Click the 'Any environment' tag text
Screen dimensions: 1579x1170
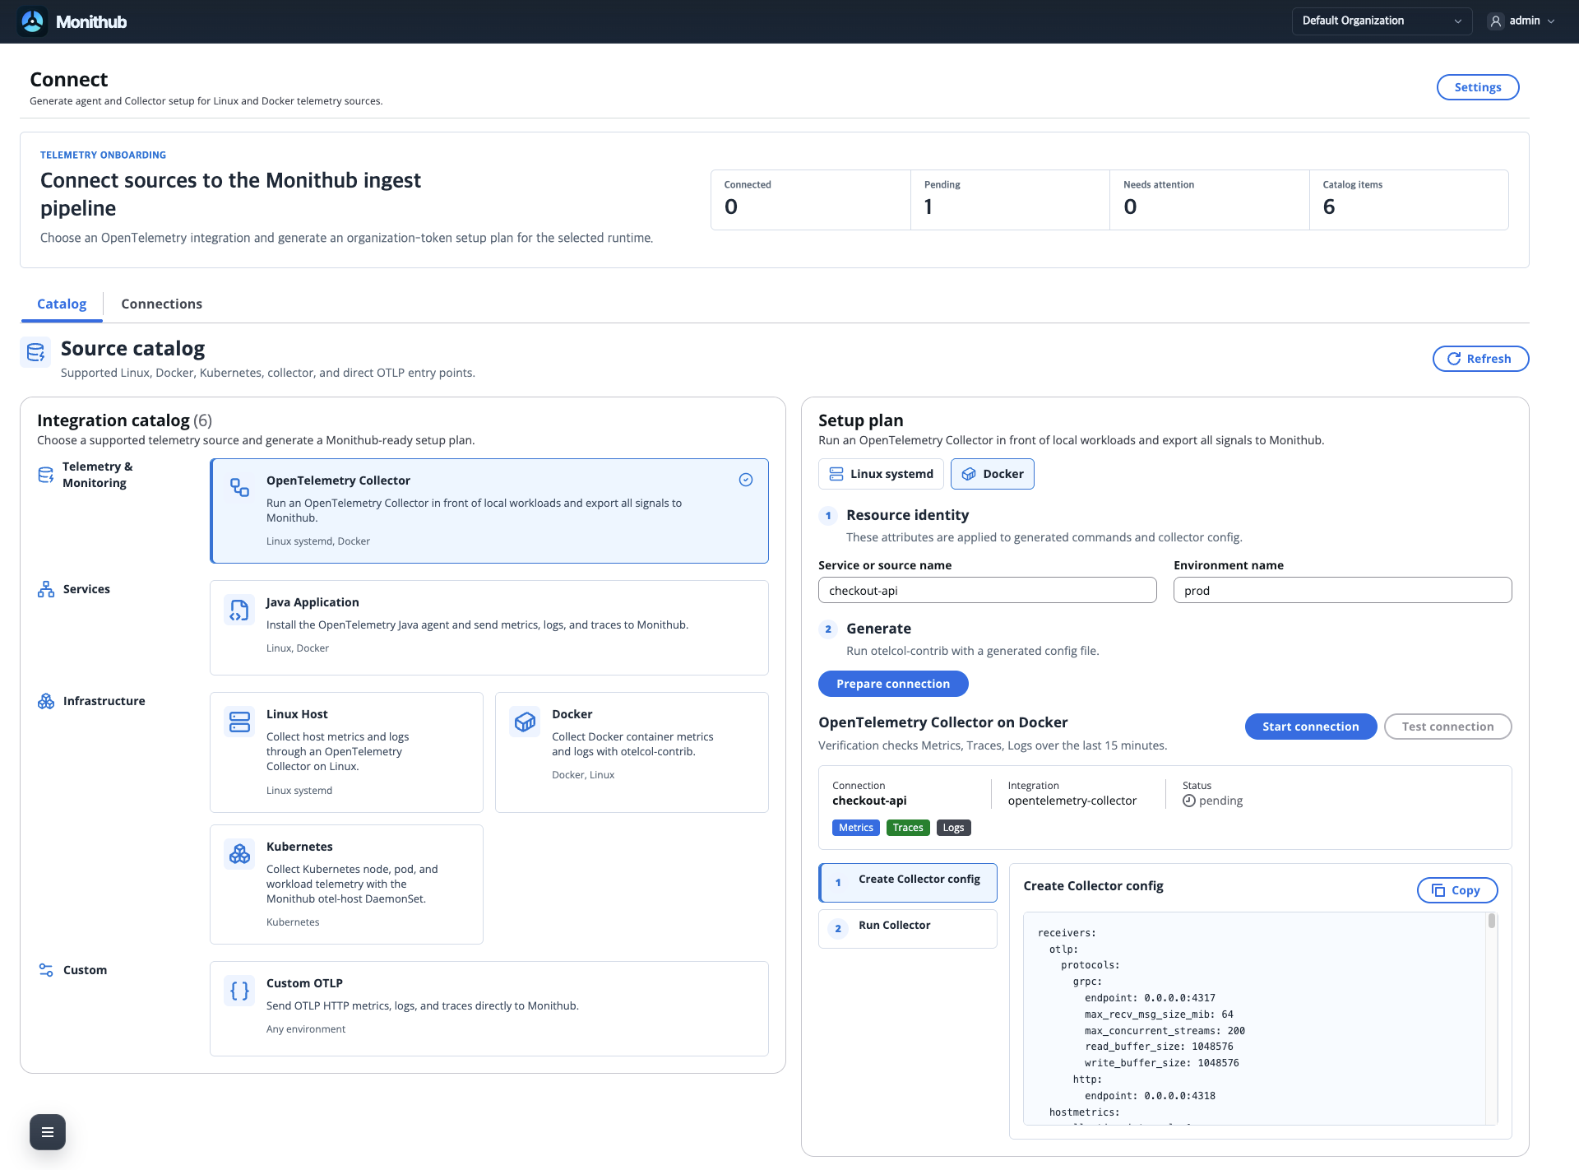(306, 1029)
